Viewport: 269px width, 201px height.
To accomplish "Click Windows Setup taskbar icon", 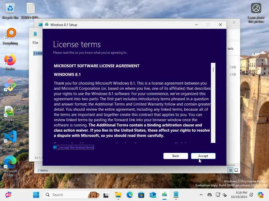I will pyautogui.click(x=164, y=195).
